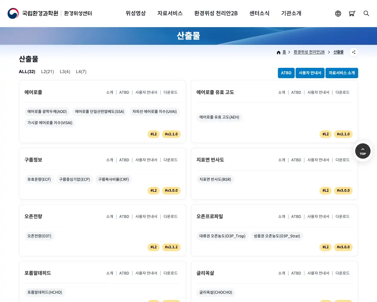Select the 에어로졸 광학두께(AOD) chip
The height and width of the screenshot is (302, 377).
click(x=47, y=111)
